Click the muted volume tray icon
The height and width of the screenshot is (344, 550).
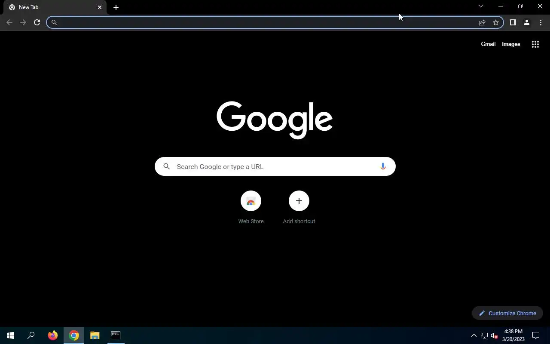(x=495, y=335)
